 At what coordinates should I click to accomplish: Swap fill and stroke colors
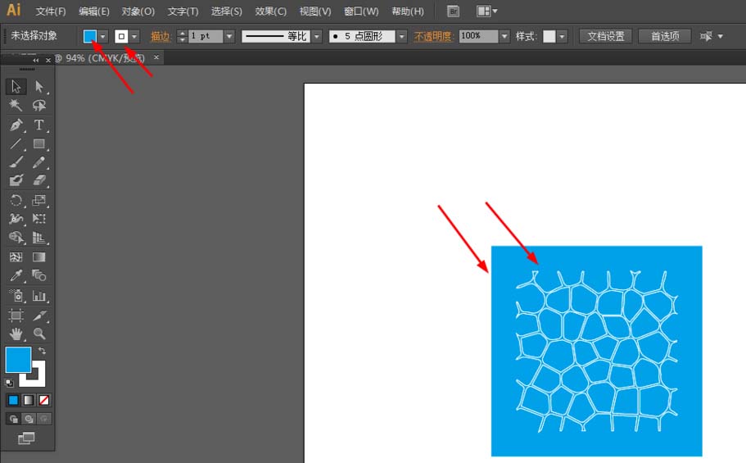(43, 351)
